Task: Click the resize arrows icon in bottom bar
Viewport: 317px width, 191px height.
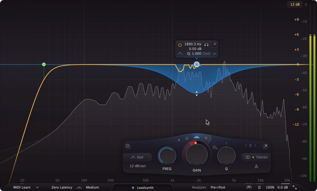Action: pyautogui.click(x=295, y=187)
